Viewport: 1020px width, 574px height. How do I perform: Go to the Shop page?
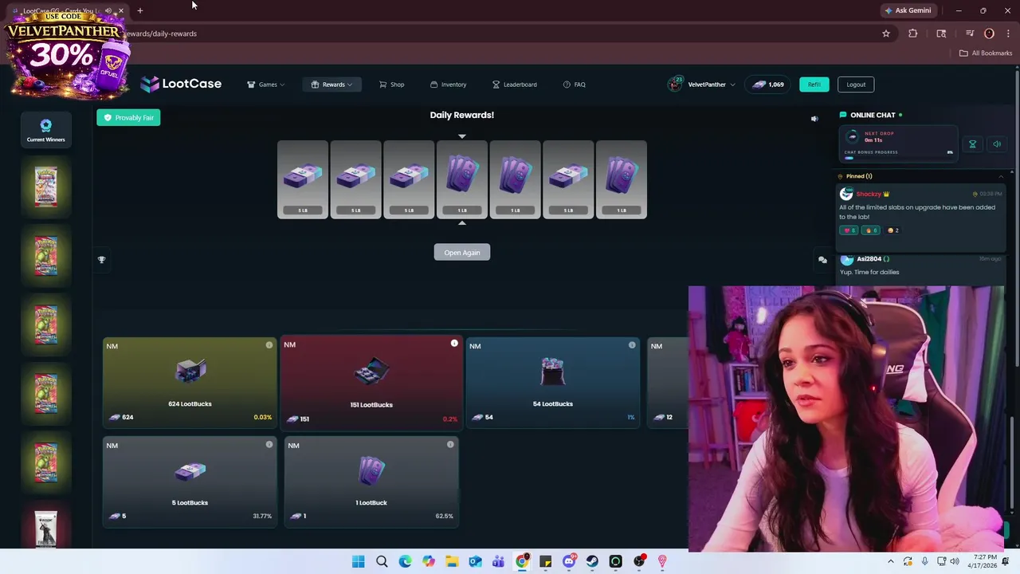391,85
